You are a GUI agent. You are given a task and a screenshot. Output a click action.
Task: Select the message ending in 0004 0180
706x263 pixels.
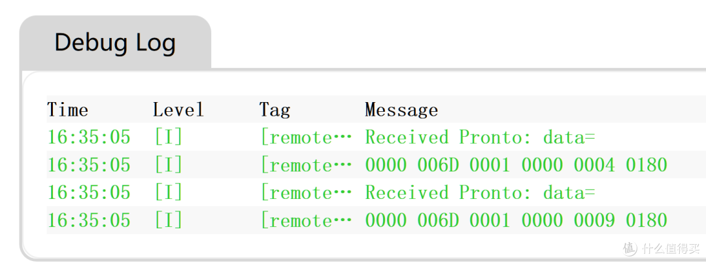click(516, 165)
